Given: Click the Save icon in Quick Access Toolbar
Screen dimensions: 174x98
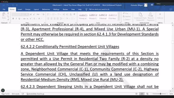Looking at the screenshot, I should coord(4,5).
